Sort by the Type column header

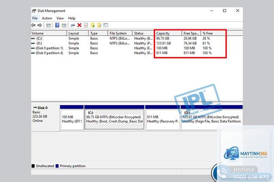pos(98,33)
